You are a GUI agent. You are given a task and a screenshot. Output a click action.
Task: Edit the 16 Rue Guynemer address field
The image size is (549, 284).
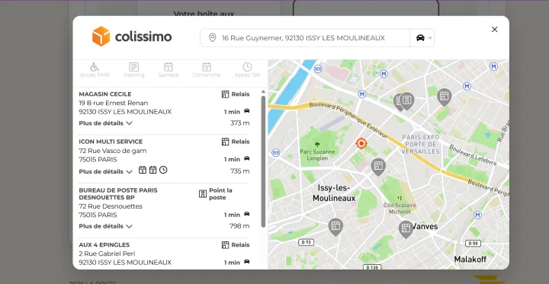click(304, 38)
